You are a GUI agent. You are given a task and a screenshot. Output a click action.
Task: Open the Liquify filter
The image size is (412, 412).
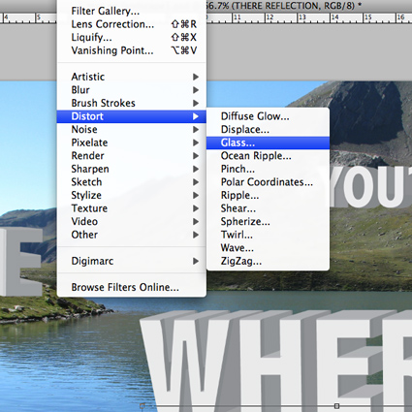tap(132, 38)
